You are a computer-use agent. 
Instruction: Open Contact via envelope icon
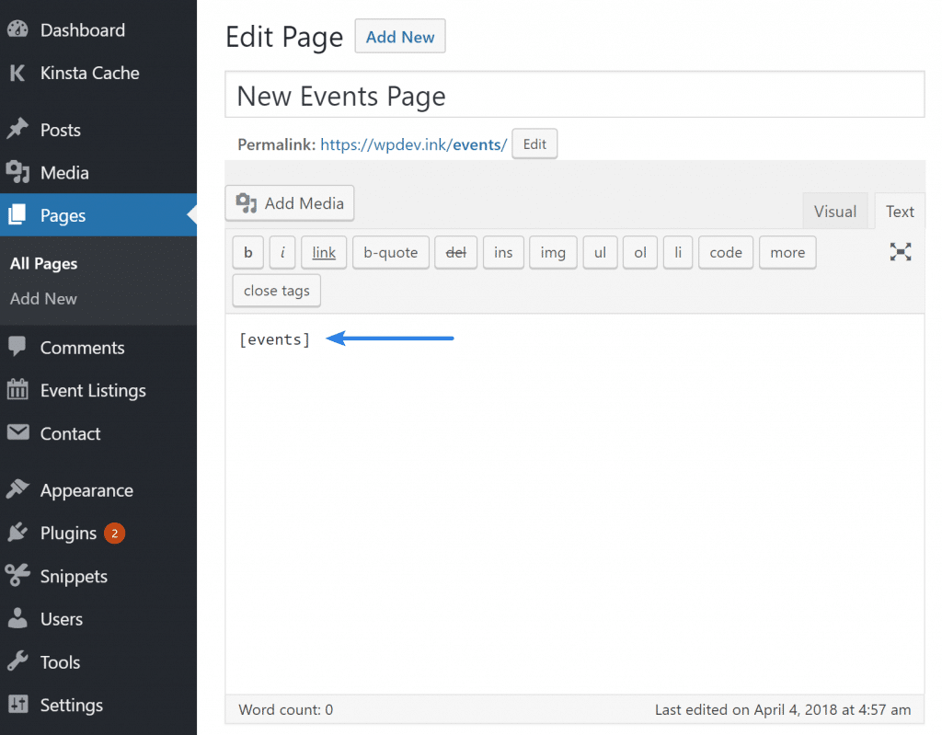coord(19,433)
